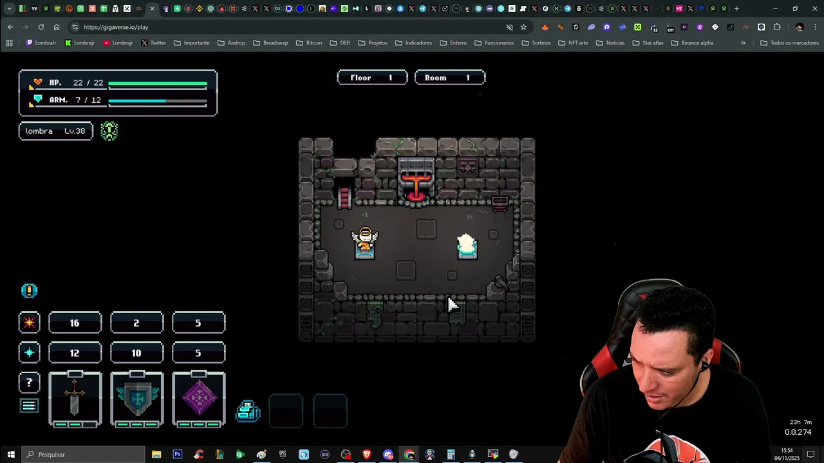Click the glowing ghost enemy
Screen dimensions: 824x463
(x=467, y=246)
